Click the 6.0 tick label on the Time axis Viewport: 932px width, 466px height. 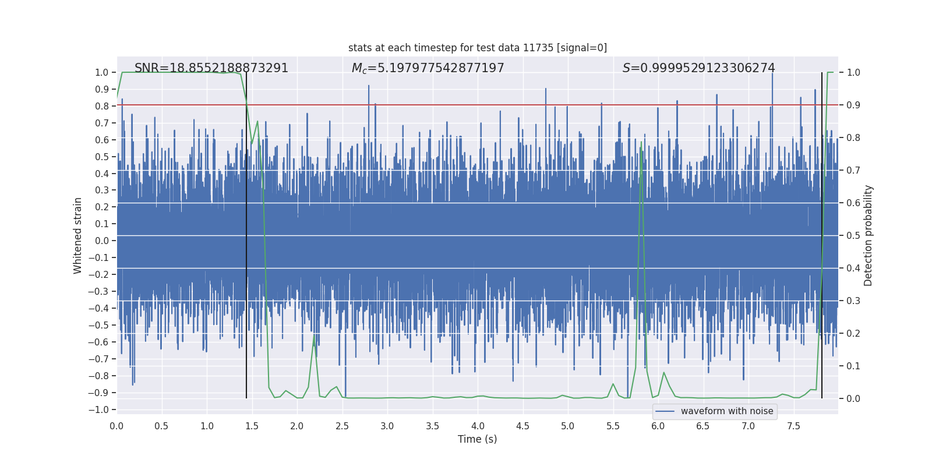(x=658, y=426)
